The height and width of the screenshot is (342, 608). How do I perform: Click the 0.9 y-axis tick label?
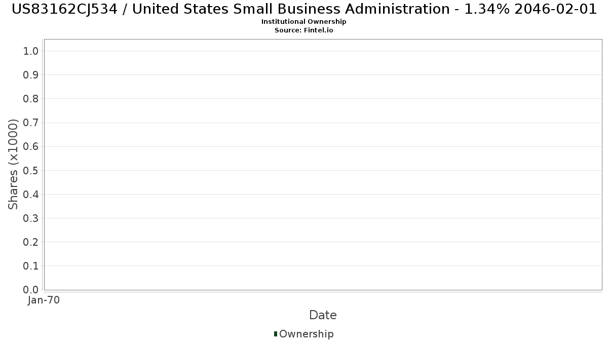[31, 74]
